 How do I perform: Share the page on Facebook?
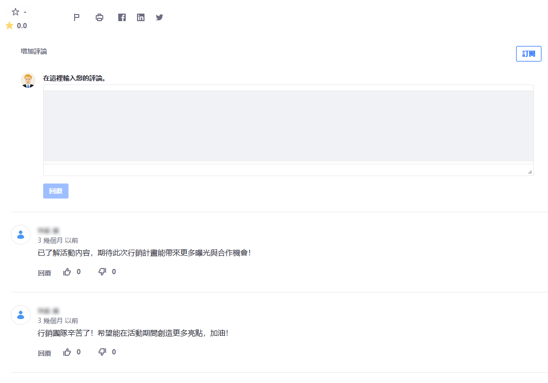[122, 17]
